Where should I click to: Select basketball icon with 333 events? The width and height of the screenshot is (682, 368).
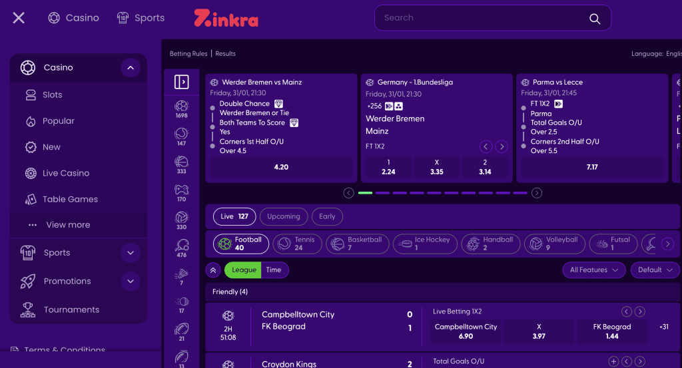[181, 164]
